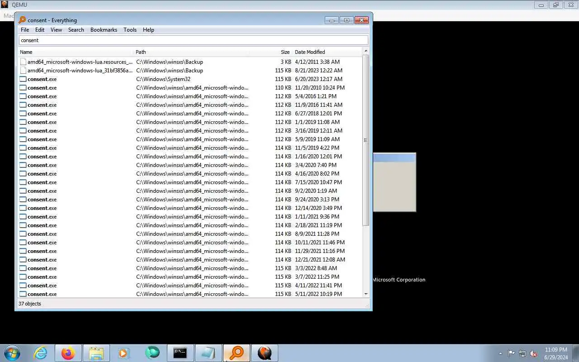Sort results by the Path column header
This screenshot has height=362, width=579.
[192, 52]
